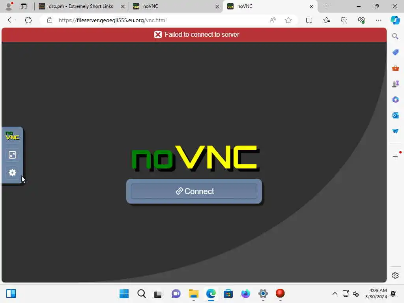This screenshot has width=404, height=303.
Task: Open split screen view
Action: 309,20
